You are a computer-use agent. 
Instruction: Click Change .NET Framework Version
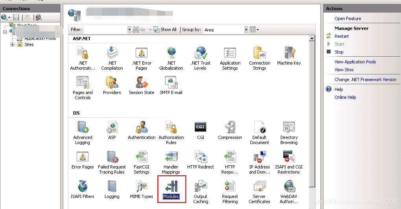point(365,80)
